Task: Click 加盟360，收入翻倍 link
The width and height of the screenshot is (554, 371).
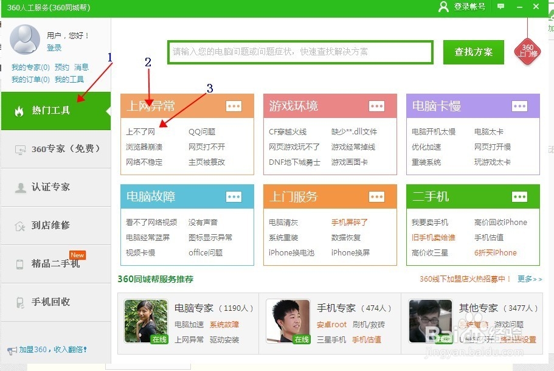Action: 53,350
